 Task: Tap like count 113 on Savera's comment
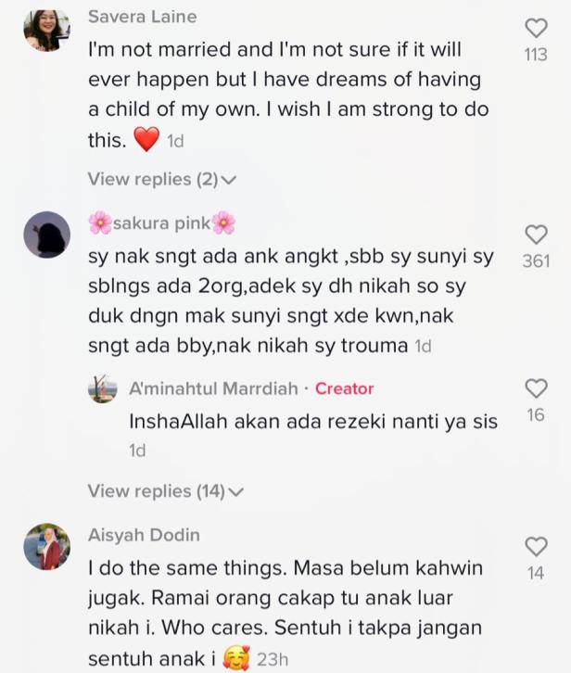point(536,55)
